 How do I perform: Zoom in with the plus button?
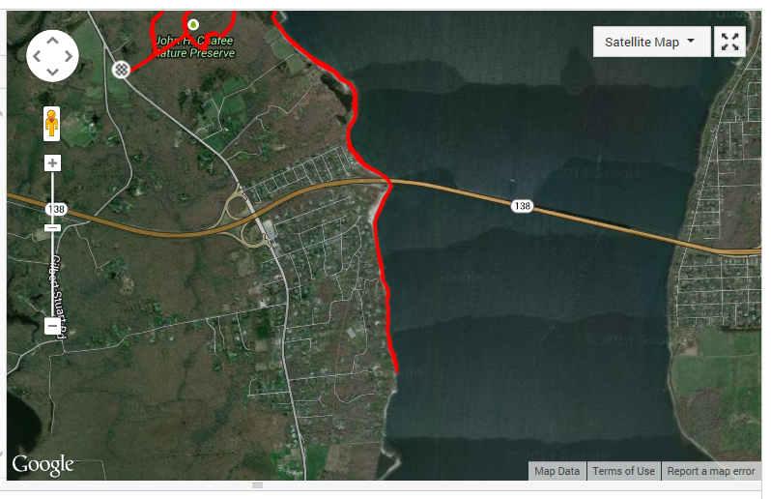52,162
